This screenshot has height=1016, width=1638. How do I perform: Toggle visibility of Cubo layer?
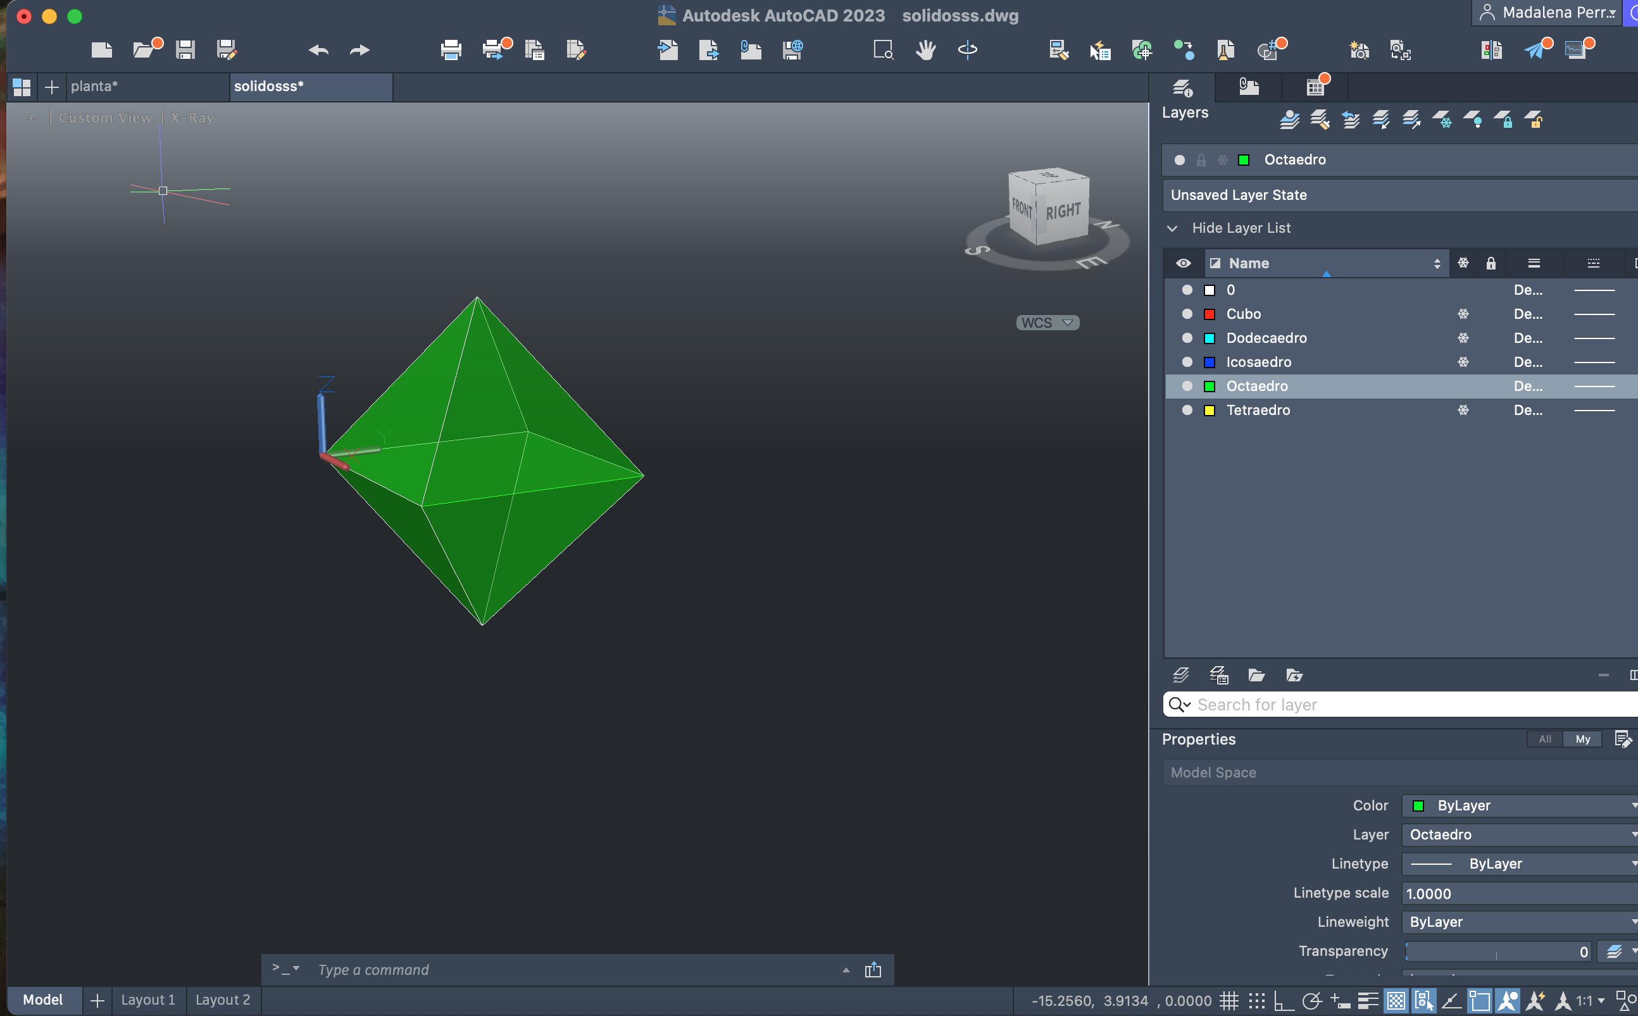coord(1187,314)
